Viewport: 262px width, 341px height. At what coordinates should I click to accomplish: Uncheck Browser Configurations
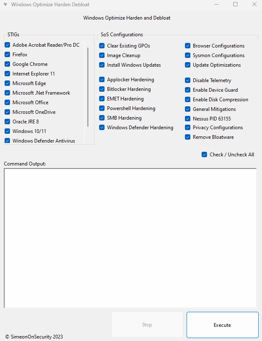click(x=188, y=46)
